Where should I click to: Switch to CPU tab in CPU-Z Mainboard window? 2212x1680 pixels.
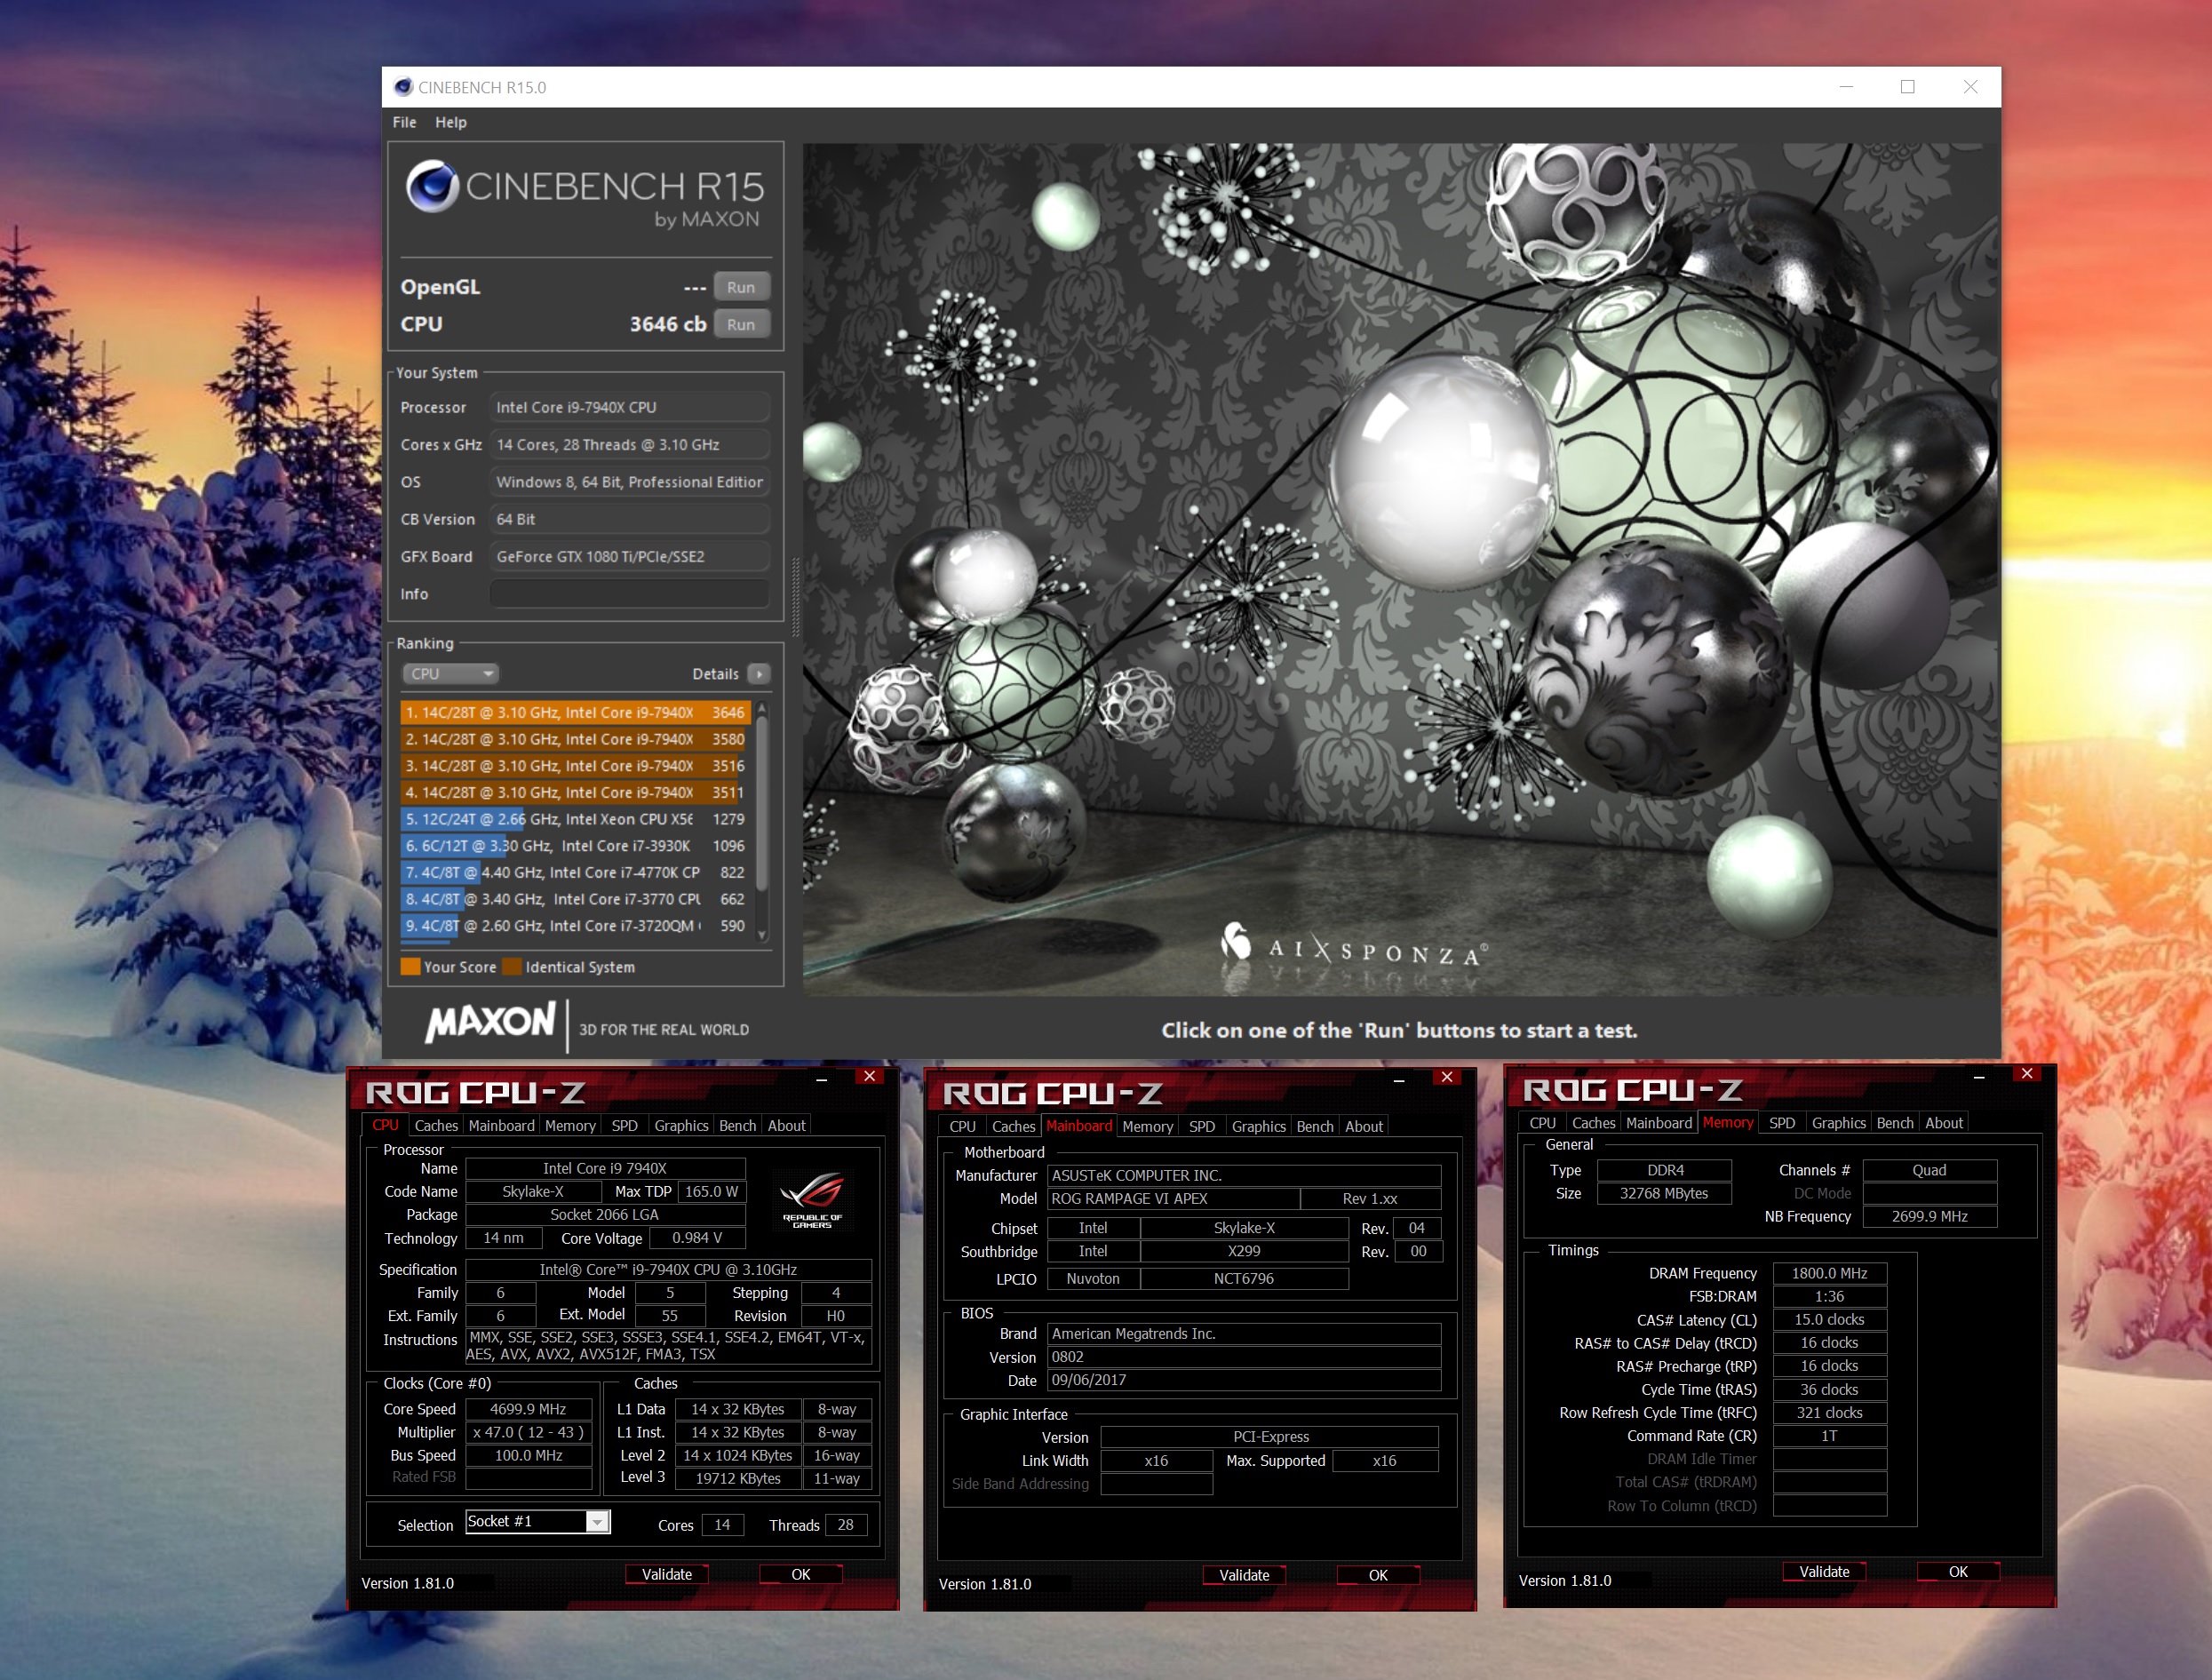[x=962, y=1127]
